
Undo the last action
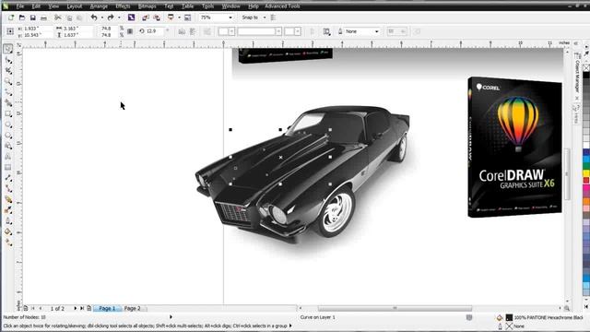pyautogui.click(x=94, y=18)
